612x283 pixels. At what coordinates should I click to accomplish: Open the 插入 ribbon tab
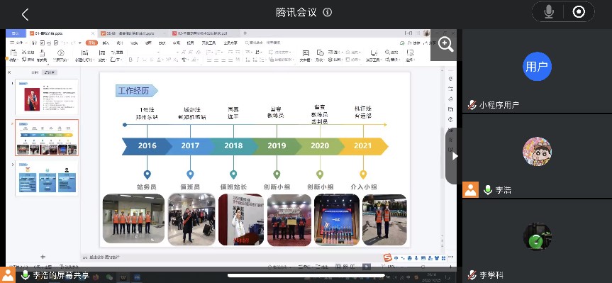pos(106,43)
